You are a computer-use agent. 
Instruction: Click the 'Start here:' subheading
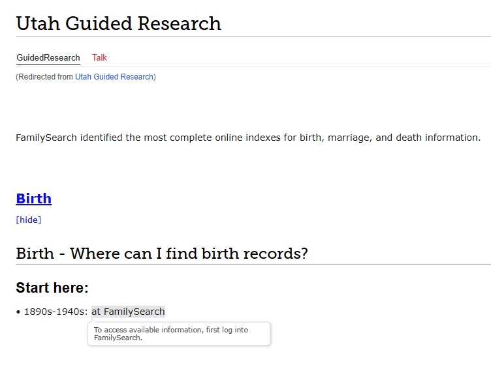(52, 288)
